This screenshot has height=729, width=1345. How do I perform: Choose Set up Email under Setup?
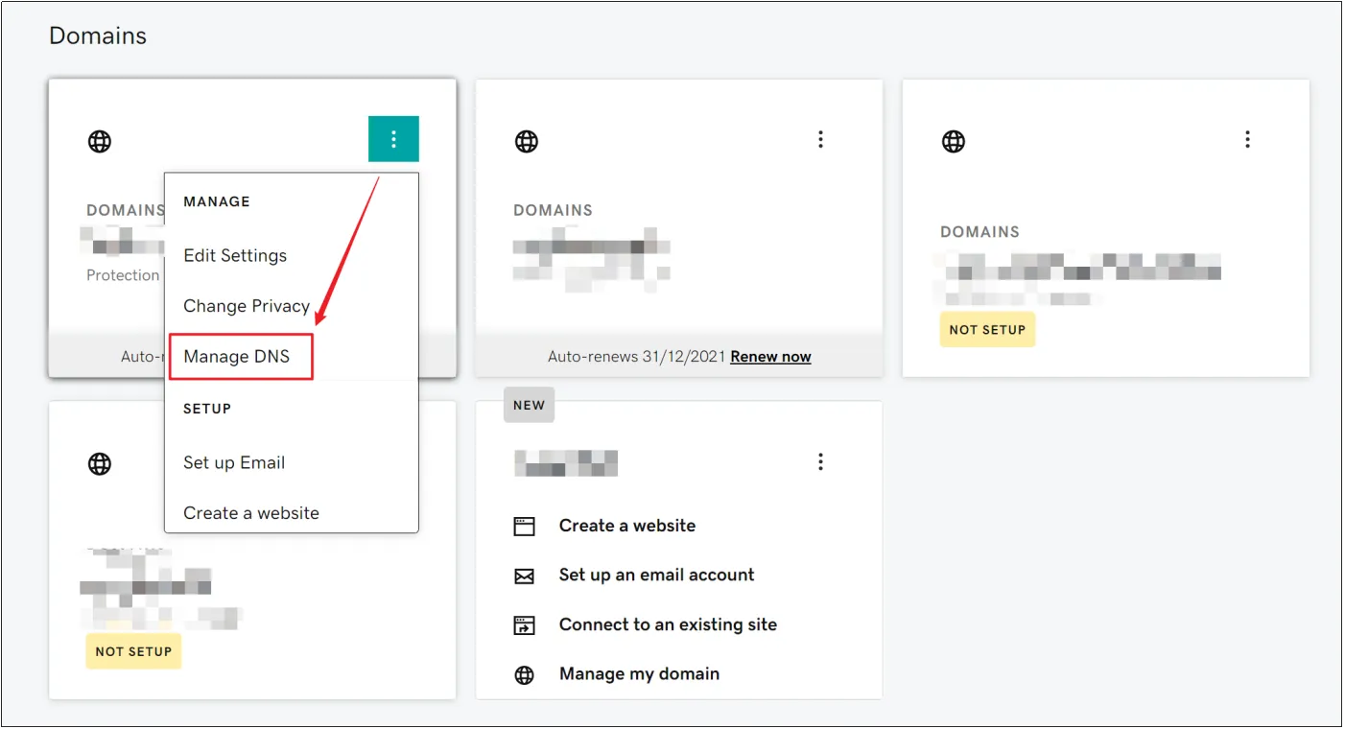[x=234, y=462]
